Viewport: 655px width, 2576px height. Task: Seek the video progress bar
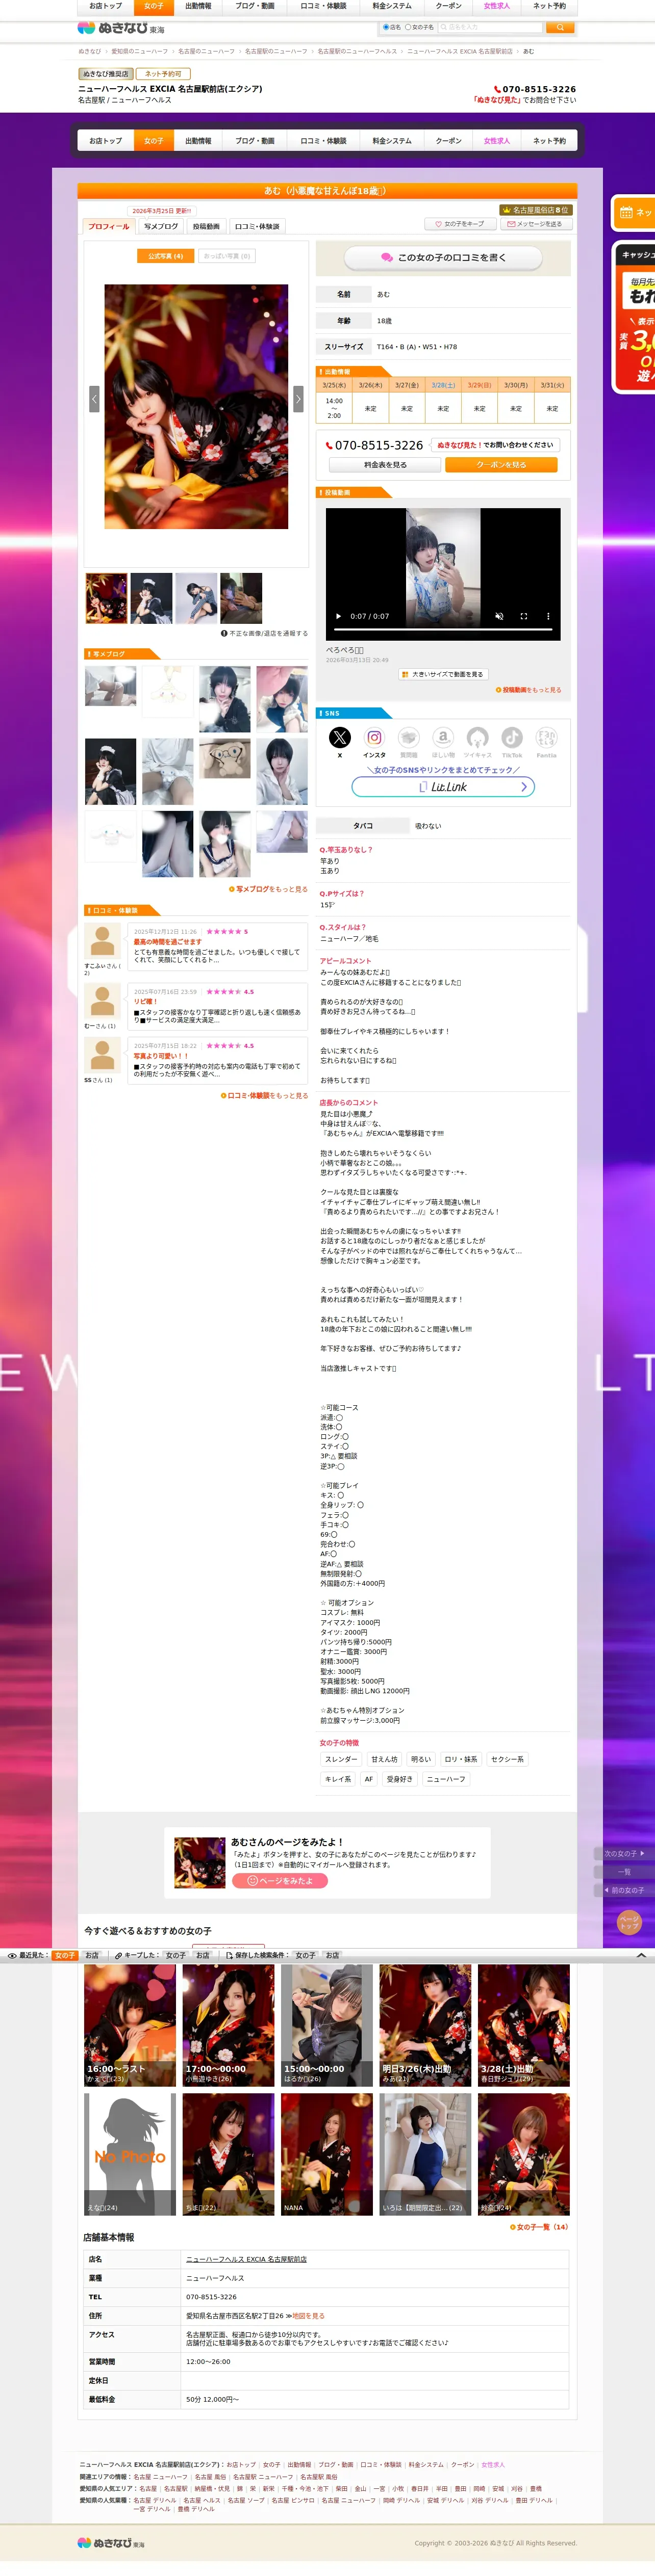click(x=443, y=630)
